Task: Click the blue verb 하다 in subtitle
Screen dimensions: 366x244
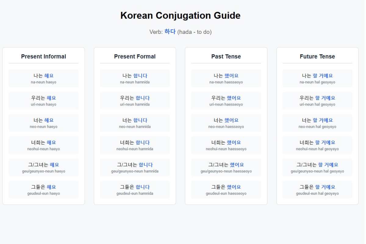Action: (x=170, y=31)
